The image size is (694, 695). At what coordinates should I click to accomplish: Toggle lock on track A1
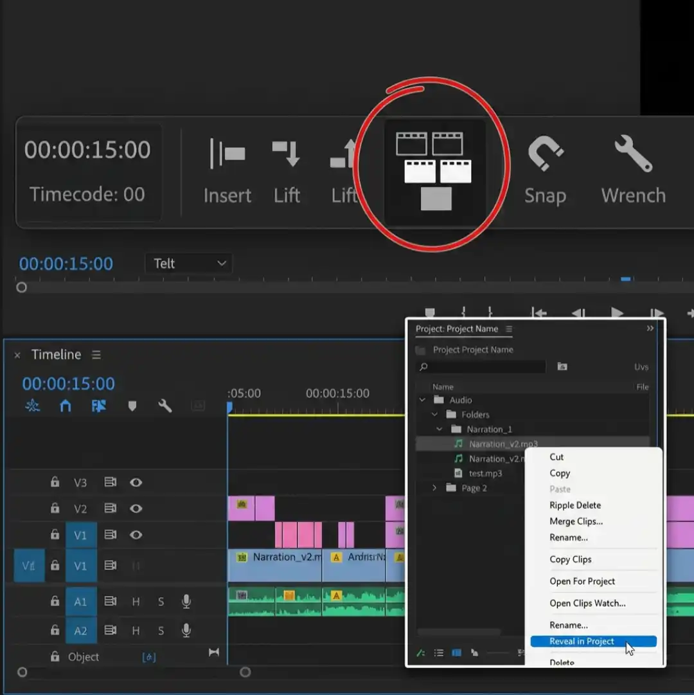[55, 601]
